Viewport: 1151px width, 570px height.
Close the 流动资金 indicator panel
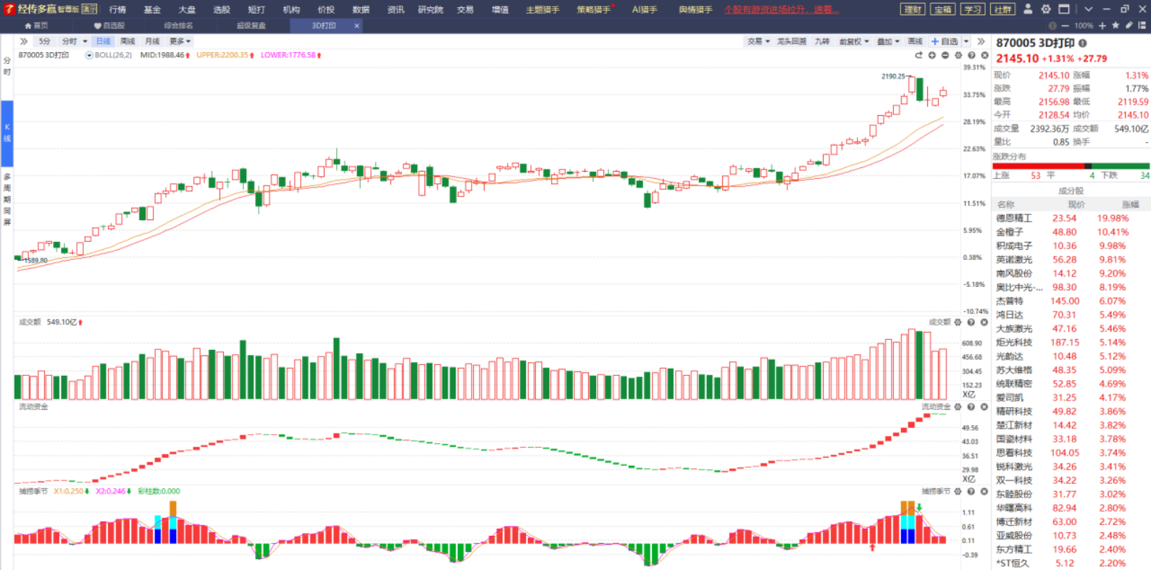pyautogui.click(x=984, y=407)
